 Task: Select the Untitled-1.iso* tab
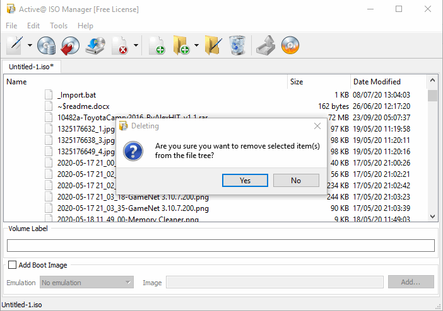(31, 67)
